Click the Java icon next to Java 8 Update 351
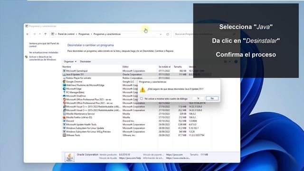 [x=64, y=75]
